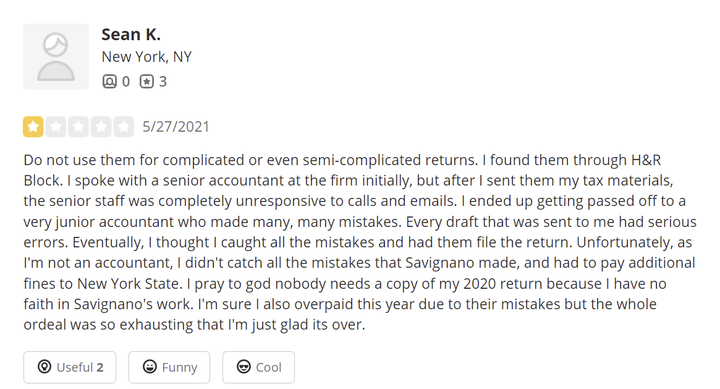Select the fourth empty rating star
This screenshot has width=720, height=389.
[101, 127]
